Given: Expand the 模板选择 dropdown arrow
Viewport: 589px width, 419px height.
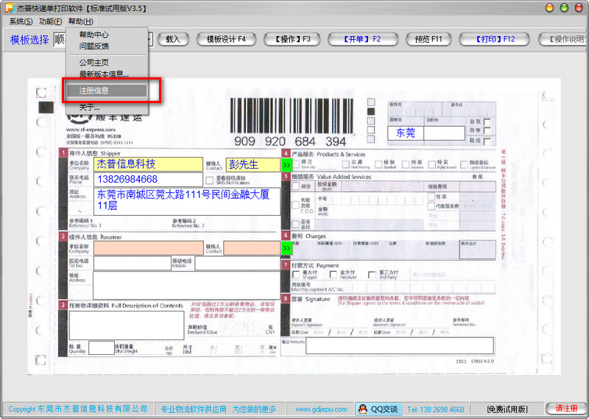Looking at the screenshot, I should click(x=149, y=39).
